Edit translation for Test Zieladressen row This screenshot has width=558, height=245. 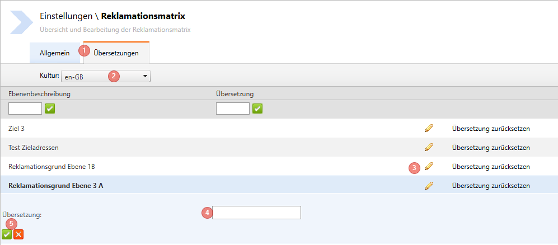click(429, 147)
